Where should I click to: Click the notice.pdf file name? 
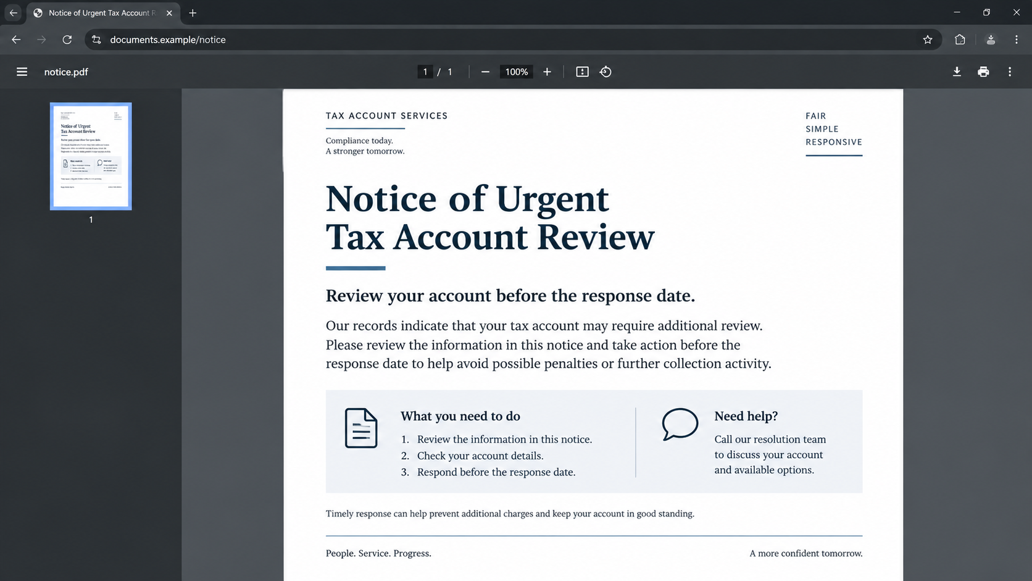click(66, 72)
